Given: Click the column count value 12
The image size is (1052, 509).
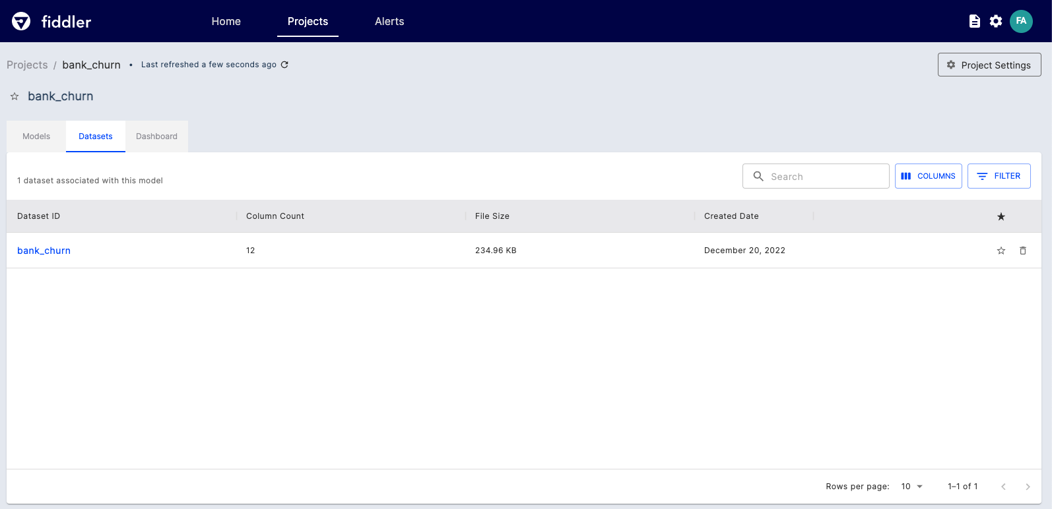Looking at the screenshot, I should click(x=251, y=251).
